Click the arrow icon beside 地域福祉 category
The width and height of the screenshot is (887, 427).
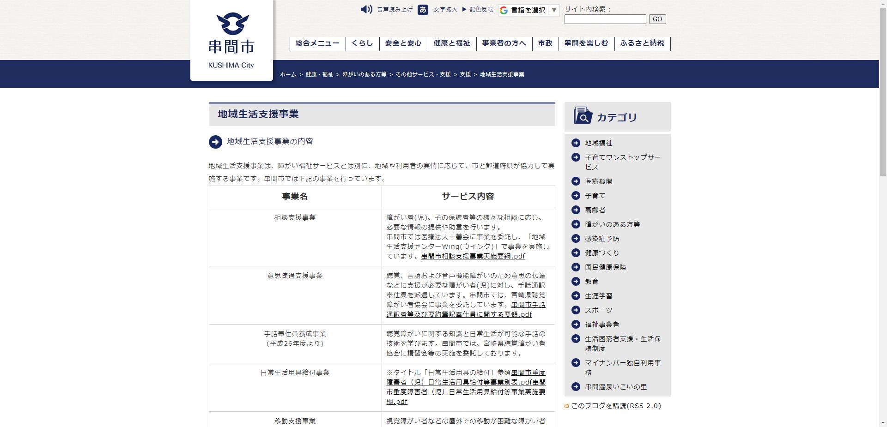pos(576,143)
